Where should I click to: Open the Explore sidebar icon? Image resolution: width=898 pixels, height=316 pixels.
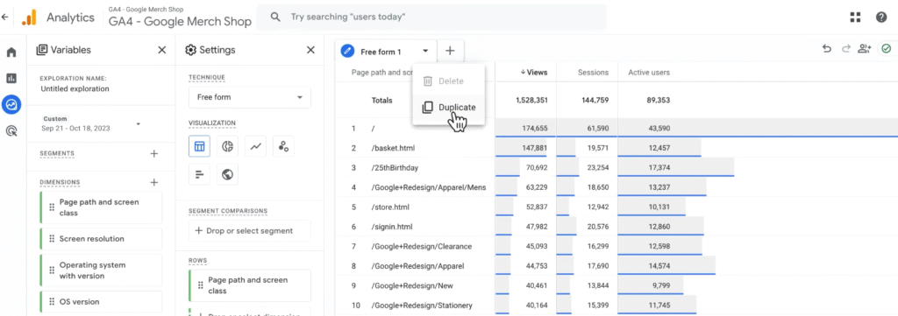click(x=11, y=104)
